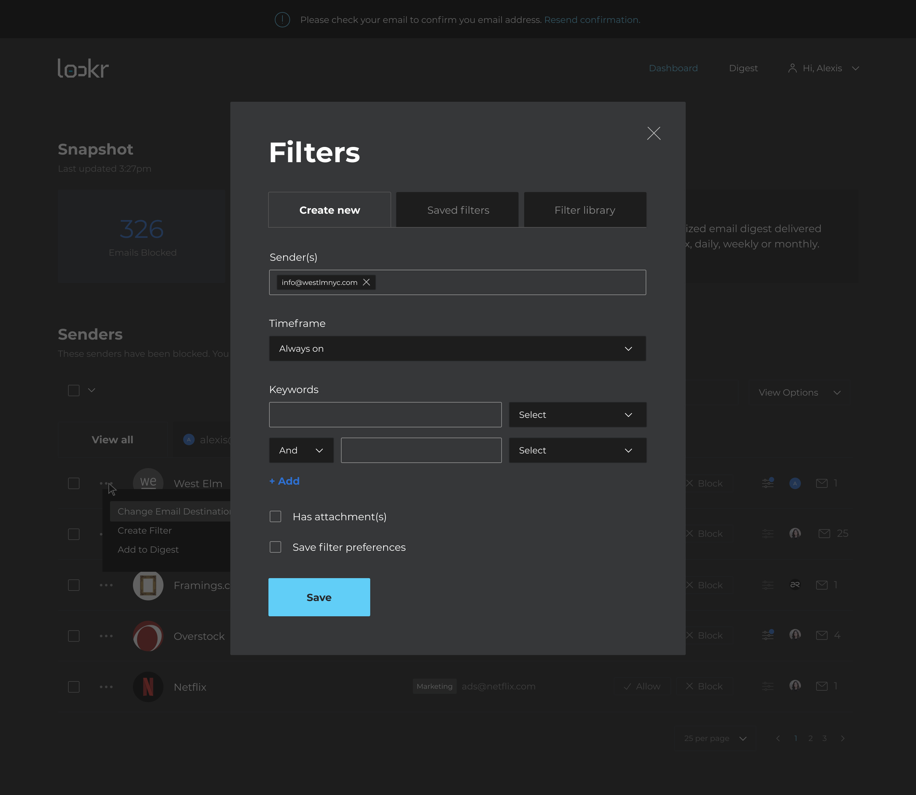Screen dimensions: 916x795
Task: Go to the previous page arrow
Action: pyautogui.click(x=778, y=738)
